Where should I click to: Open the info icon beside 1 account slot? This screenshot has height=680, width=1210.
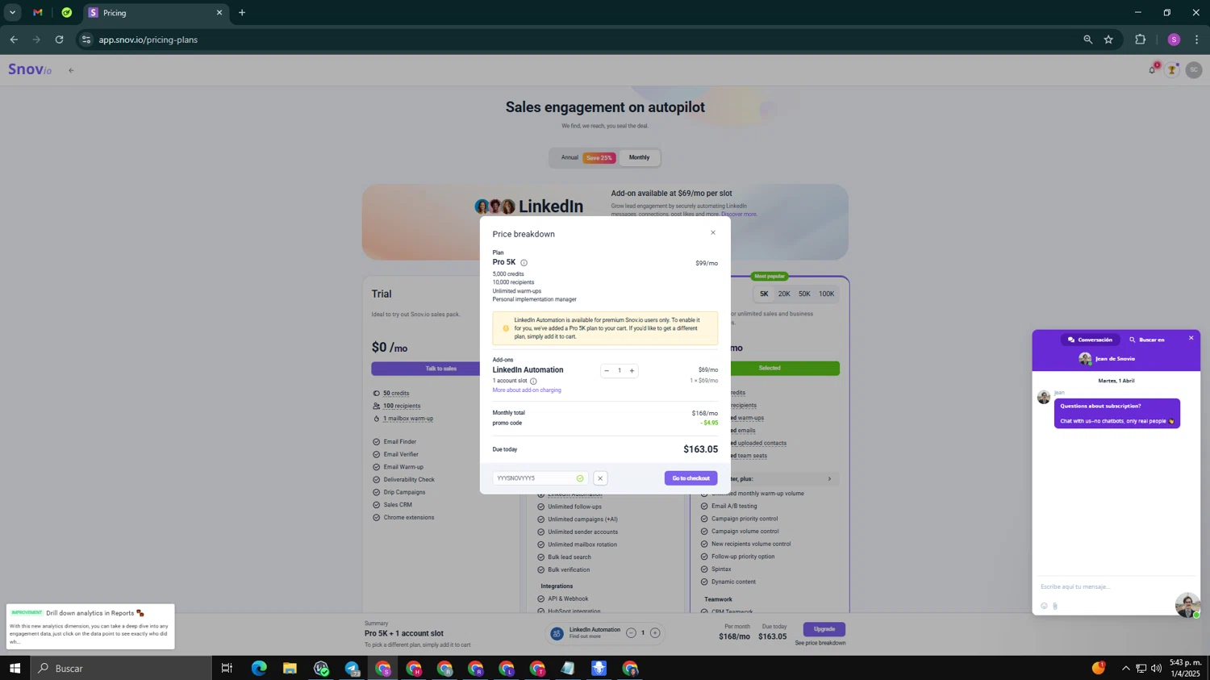click(533, 382)
